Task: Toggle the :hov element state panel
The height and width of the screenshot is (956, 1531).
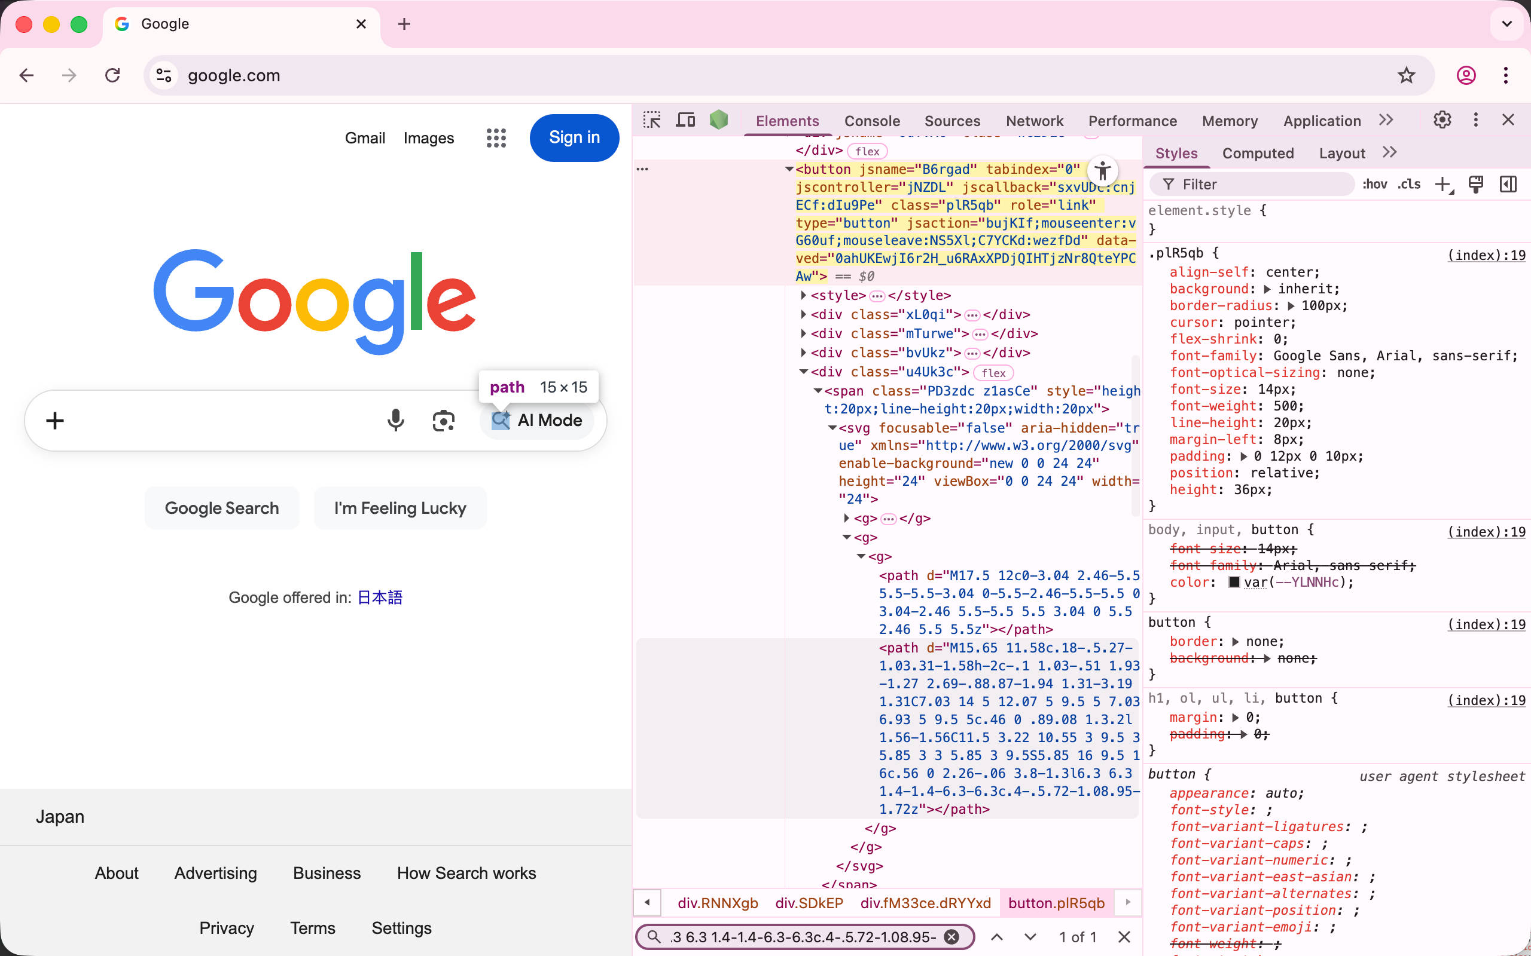Action: (1374, 185)
